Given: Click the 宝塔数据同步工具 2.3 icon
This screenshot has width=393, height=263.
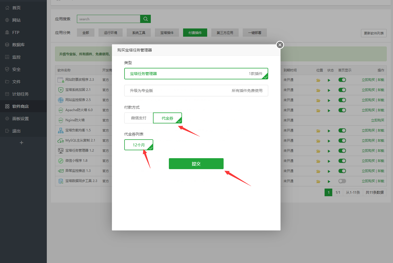Looking at the screenshot, I should click(61, 181).
